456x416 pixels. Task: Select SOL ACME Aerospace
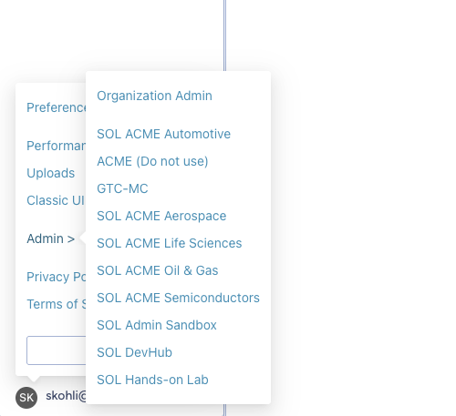pos(161,216)
